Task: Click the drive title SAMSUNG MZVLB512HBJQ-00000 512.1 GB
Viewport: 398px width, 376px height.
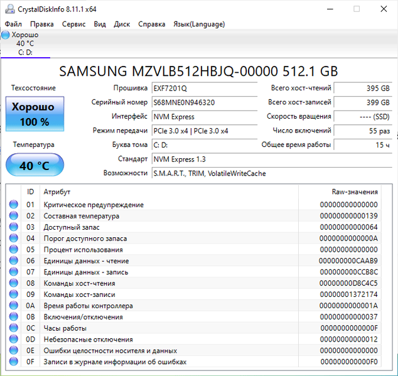Action: coord(198,71)
